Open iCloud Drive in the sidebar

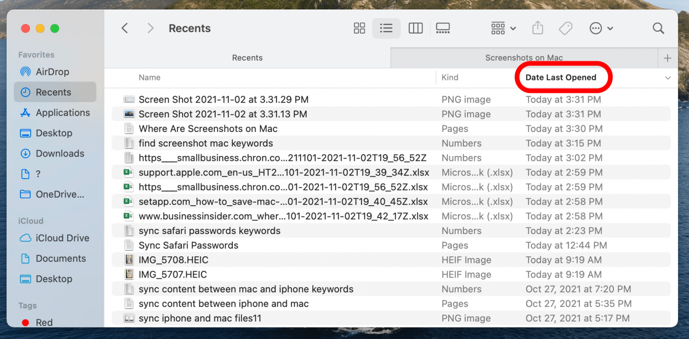55,238
